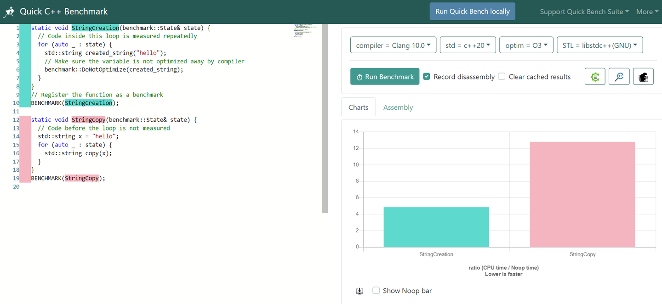Click the code minimap preview
Viewport: 662px width, 304px height.
[x=305, y=30]
